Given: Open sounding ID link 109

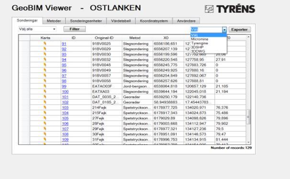Looking at the screenshot, I should point(65,140).
